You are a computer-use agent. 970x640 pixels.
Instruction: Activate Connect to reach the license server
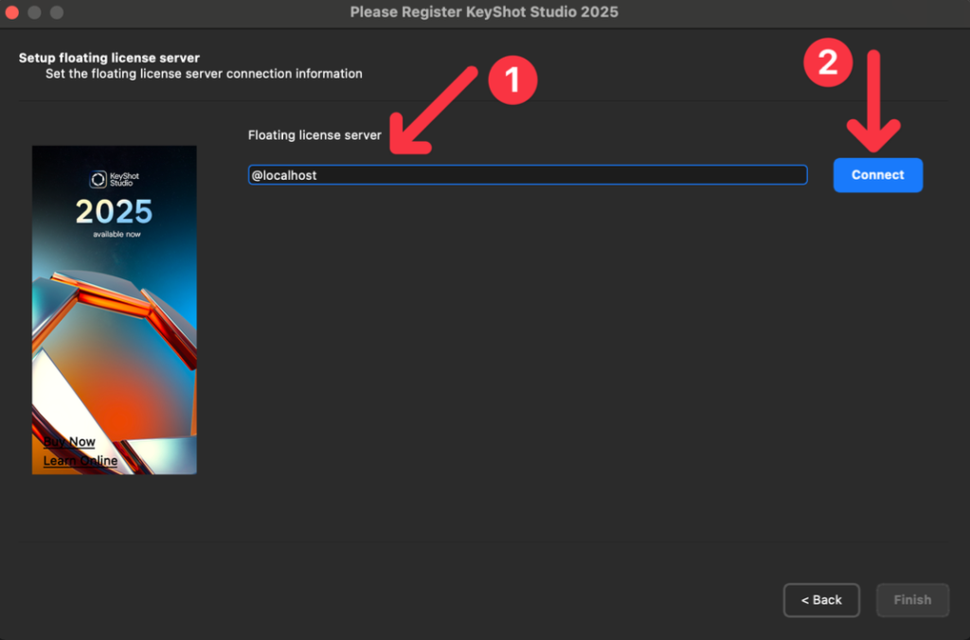point(876,174)
